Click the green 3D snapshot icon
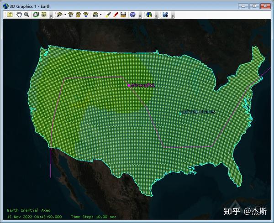 [36, 15]
